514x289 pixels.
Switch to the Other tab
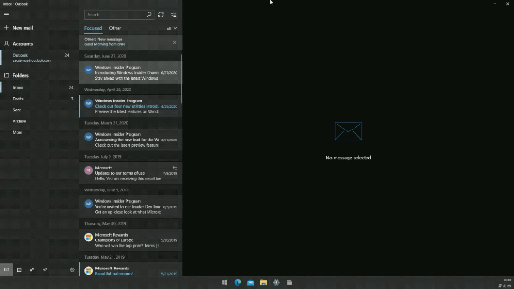[115, 28]
